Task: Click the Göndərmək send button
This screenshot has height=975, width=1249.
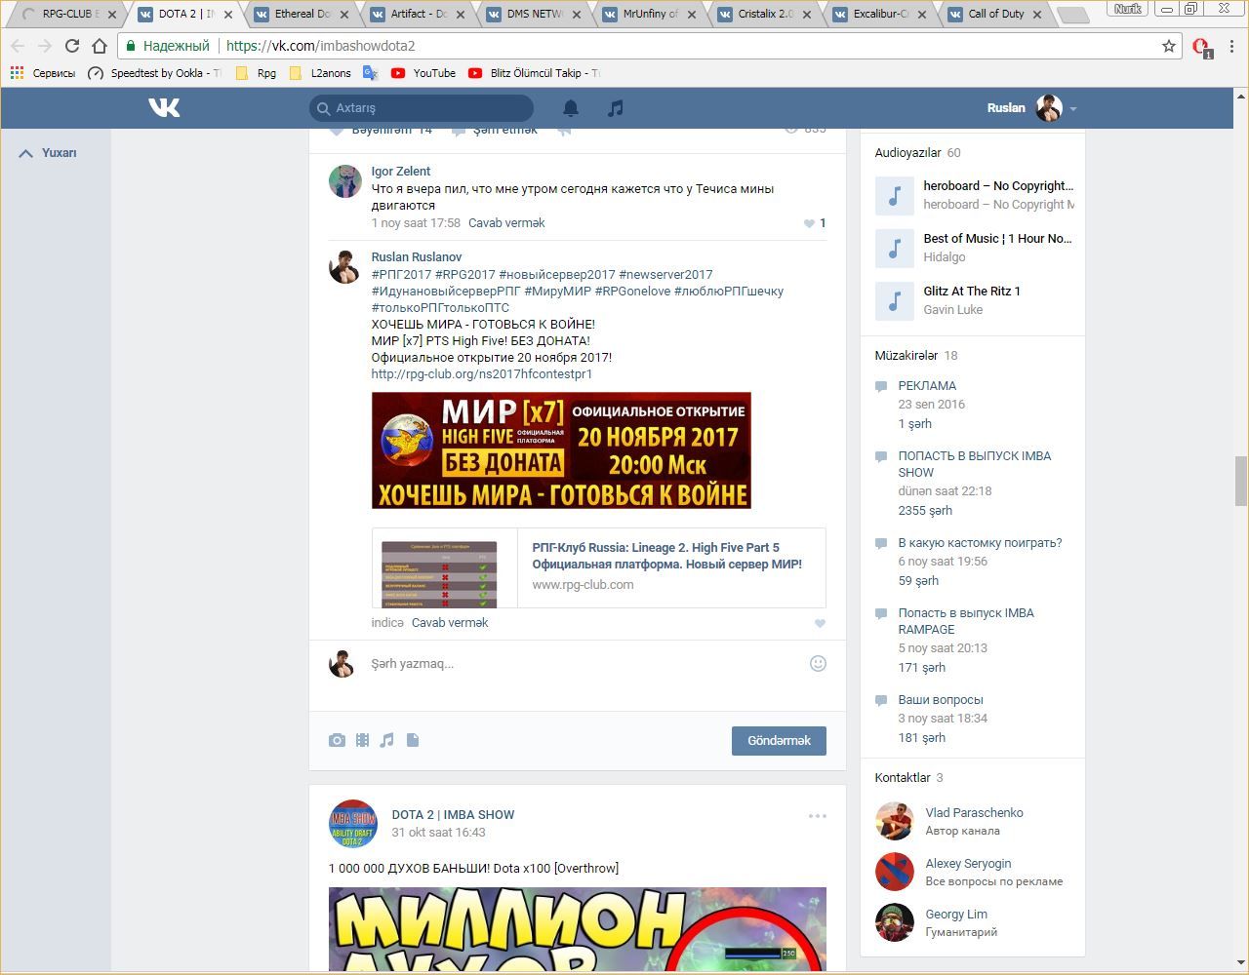Action: coord(779,741)
